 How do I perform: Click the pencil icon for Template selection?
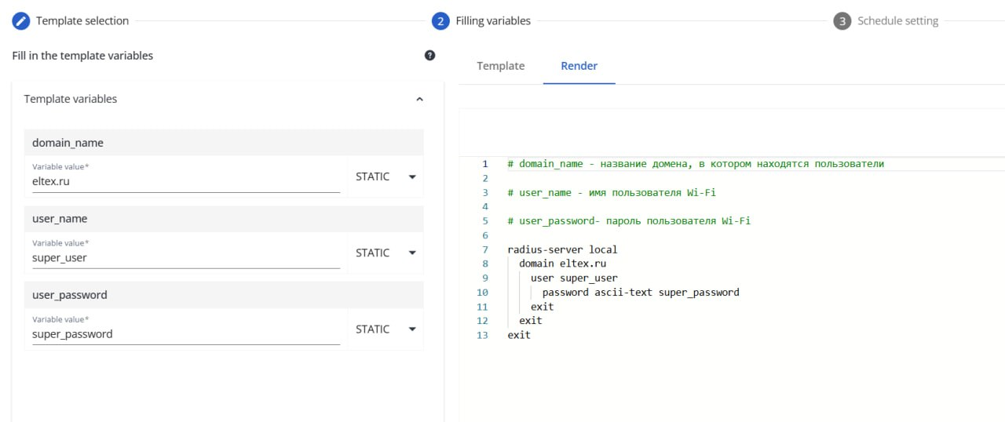(21, 21)
